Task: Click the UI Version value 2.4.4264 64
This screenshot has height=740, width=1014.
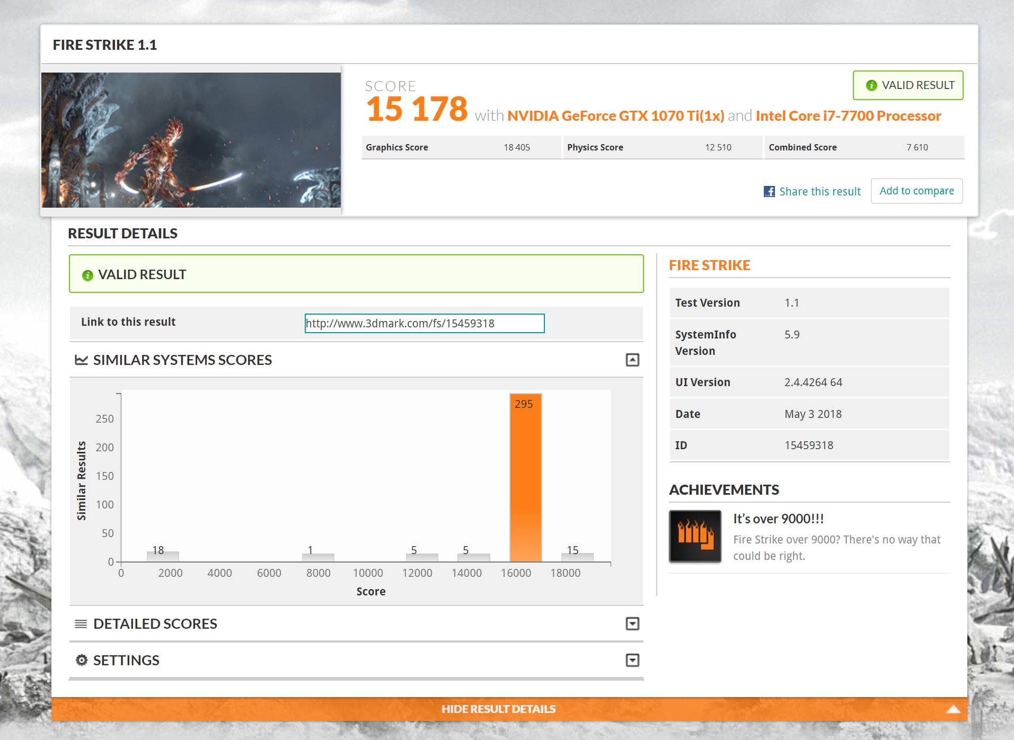Action: click(x=814, y=382)
